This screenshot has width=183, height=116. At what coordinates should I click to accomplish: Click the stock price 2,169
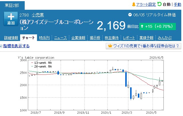[x=111, y=25]
